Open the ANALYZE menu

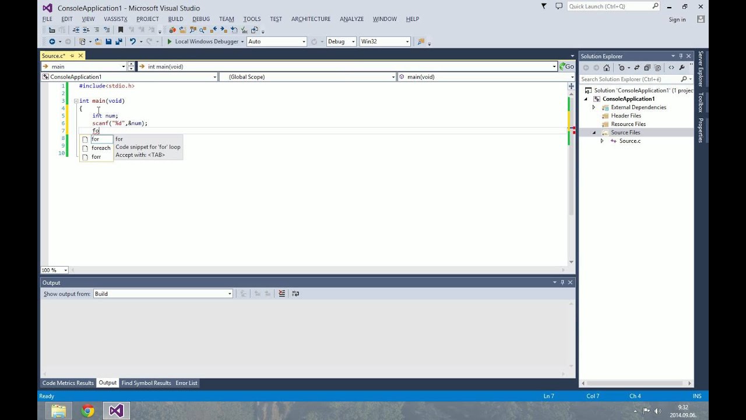tap(351, 19)
